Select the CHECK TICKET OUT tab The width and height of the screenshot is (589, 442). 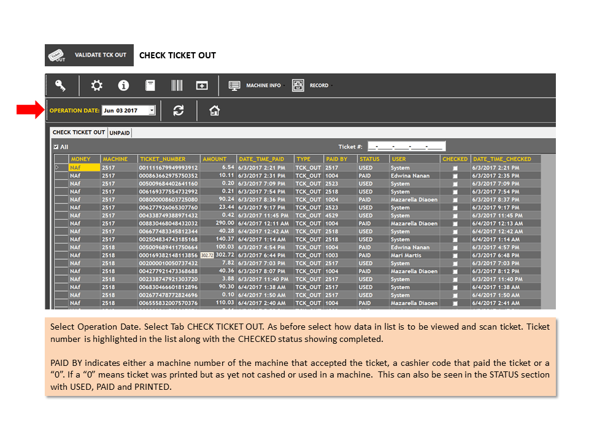[x=79, y=133]
